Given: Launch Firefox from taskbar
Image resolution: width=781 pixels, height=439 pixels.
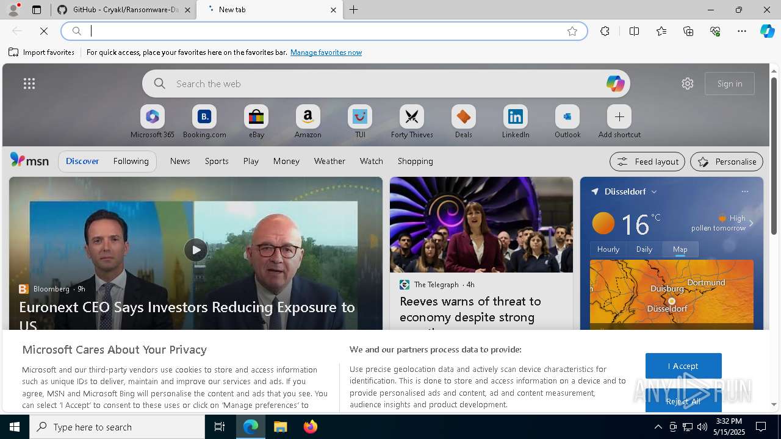Looking at the screenshot, I should [x=311, y=427].
